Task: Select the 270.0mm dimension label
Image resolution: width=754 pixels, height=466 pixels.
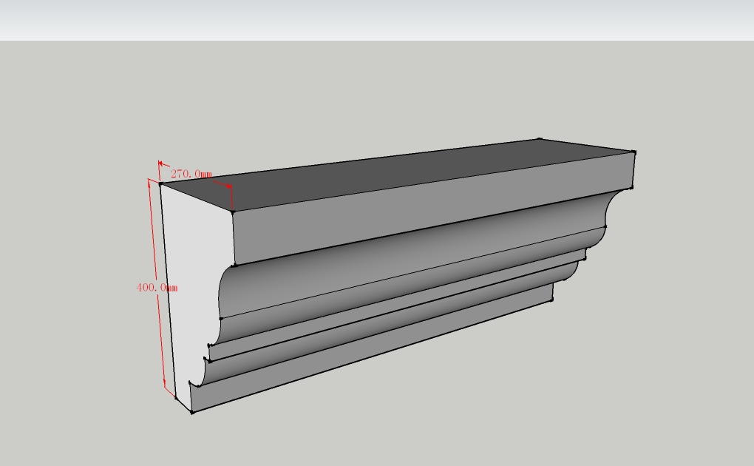Action: pyautogui.click(x=191, y=173)
